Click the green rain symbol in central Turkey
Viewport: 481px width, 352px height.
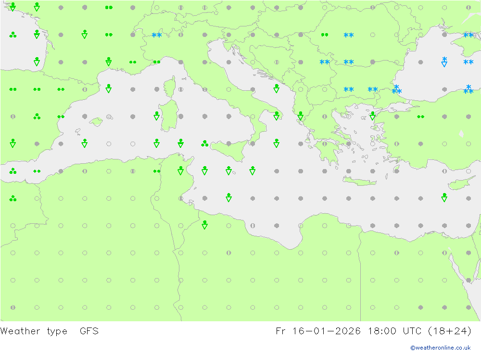pos(420,117)
